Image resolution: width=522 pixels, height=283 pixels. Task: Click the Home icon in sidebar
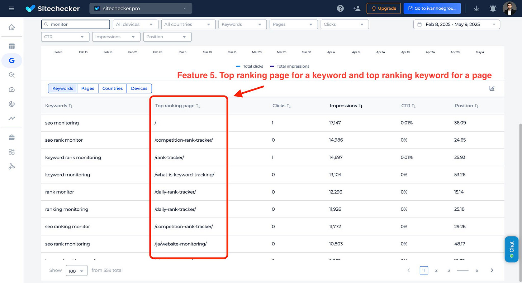tap(12, 27)
